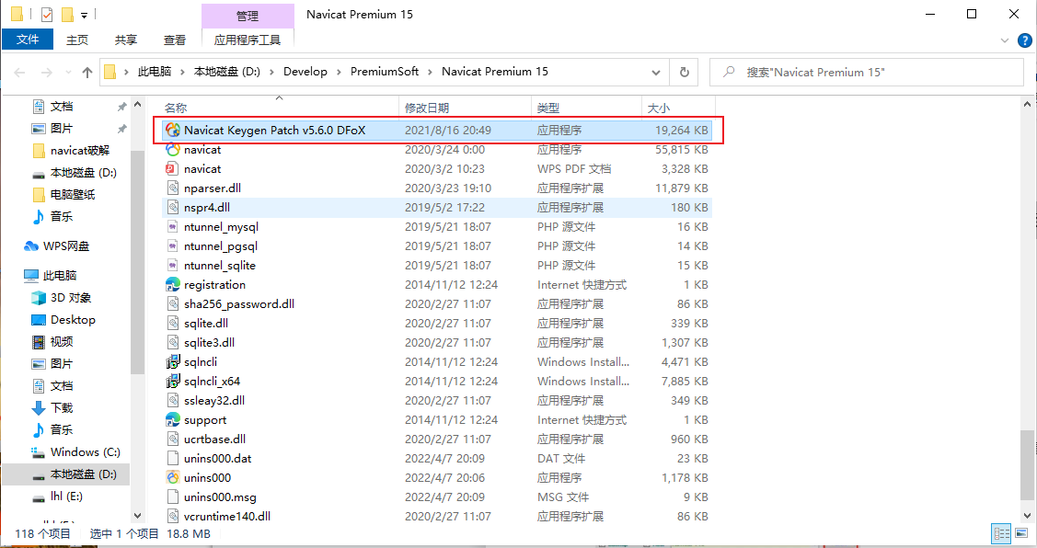Click the Forward navigation arrow
Viewport: 1037px width, 548px height.
coord(46,72)
